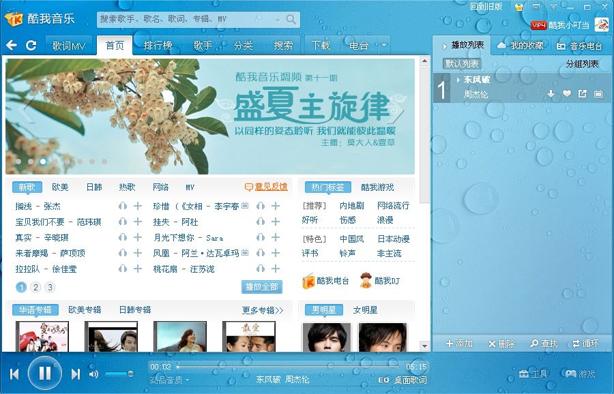614x394 pixels.
Task: Open the 更多专辑>> link
Action: click(x=263, y=310)
